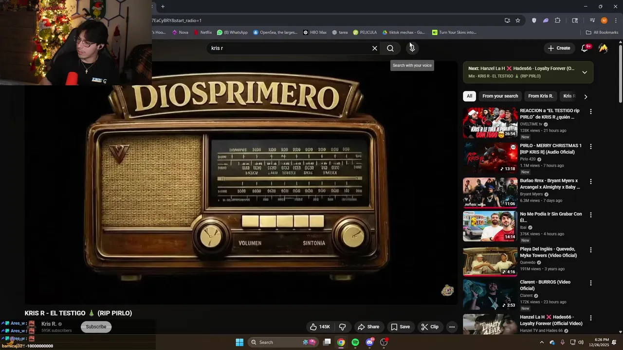Screen dimensions: 623x350
Task: Subscribe to Kris R. channel
Action: pos(96,327)
